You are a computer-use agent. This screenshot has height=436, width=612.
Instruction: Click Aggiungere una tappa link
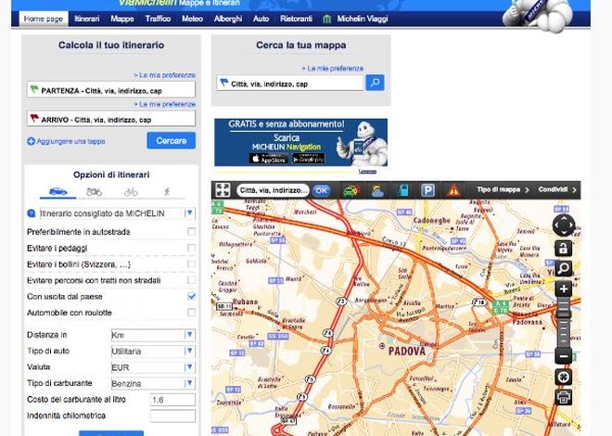71,141
